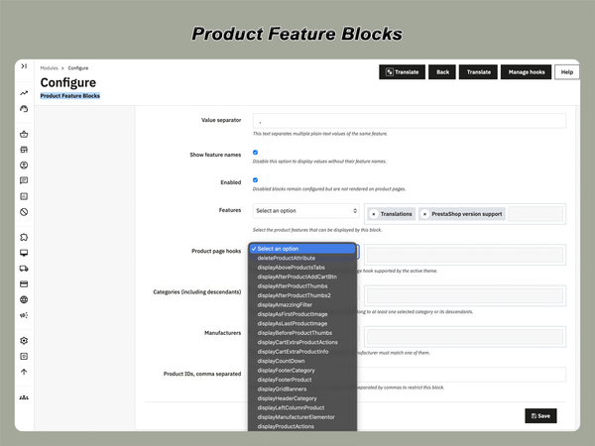The image size is (595, 446).
Task: Open the upward arrow upgrade icon in sidebar
Action: (x=24, y=372)
